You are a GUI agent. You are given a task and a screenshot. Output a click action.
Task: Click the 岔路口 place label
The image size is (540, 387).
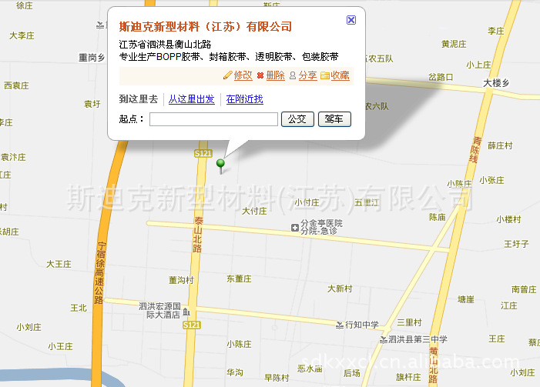tap(441, 77)
